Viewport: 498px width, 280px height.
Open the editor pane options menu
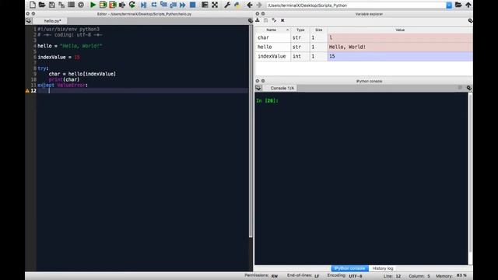coord(251,21)
